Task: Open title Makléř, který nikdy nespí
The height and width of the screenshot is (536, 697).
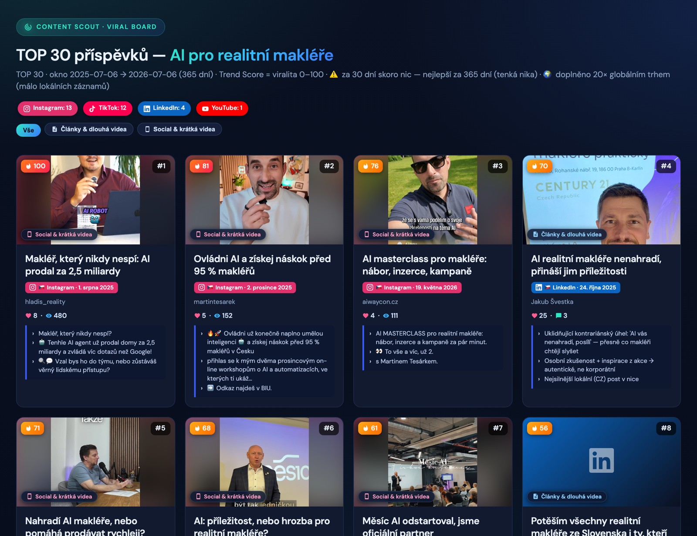Action: (x=88, y=265)
